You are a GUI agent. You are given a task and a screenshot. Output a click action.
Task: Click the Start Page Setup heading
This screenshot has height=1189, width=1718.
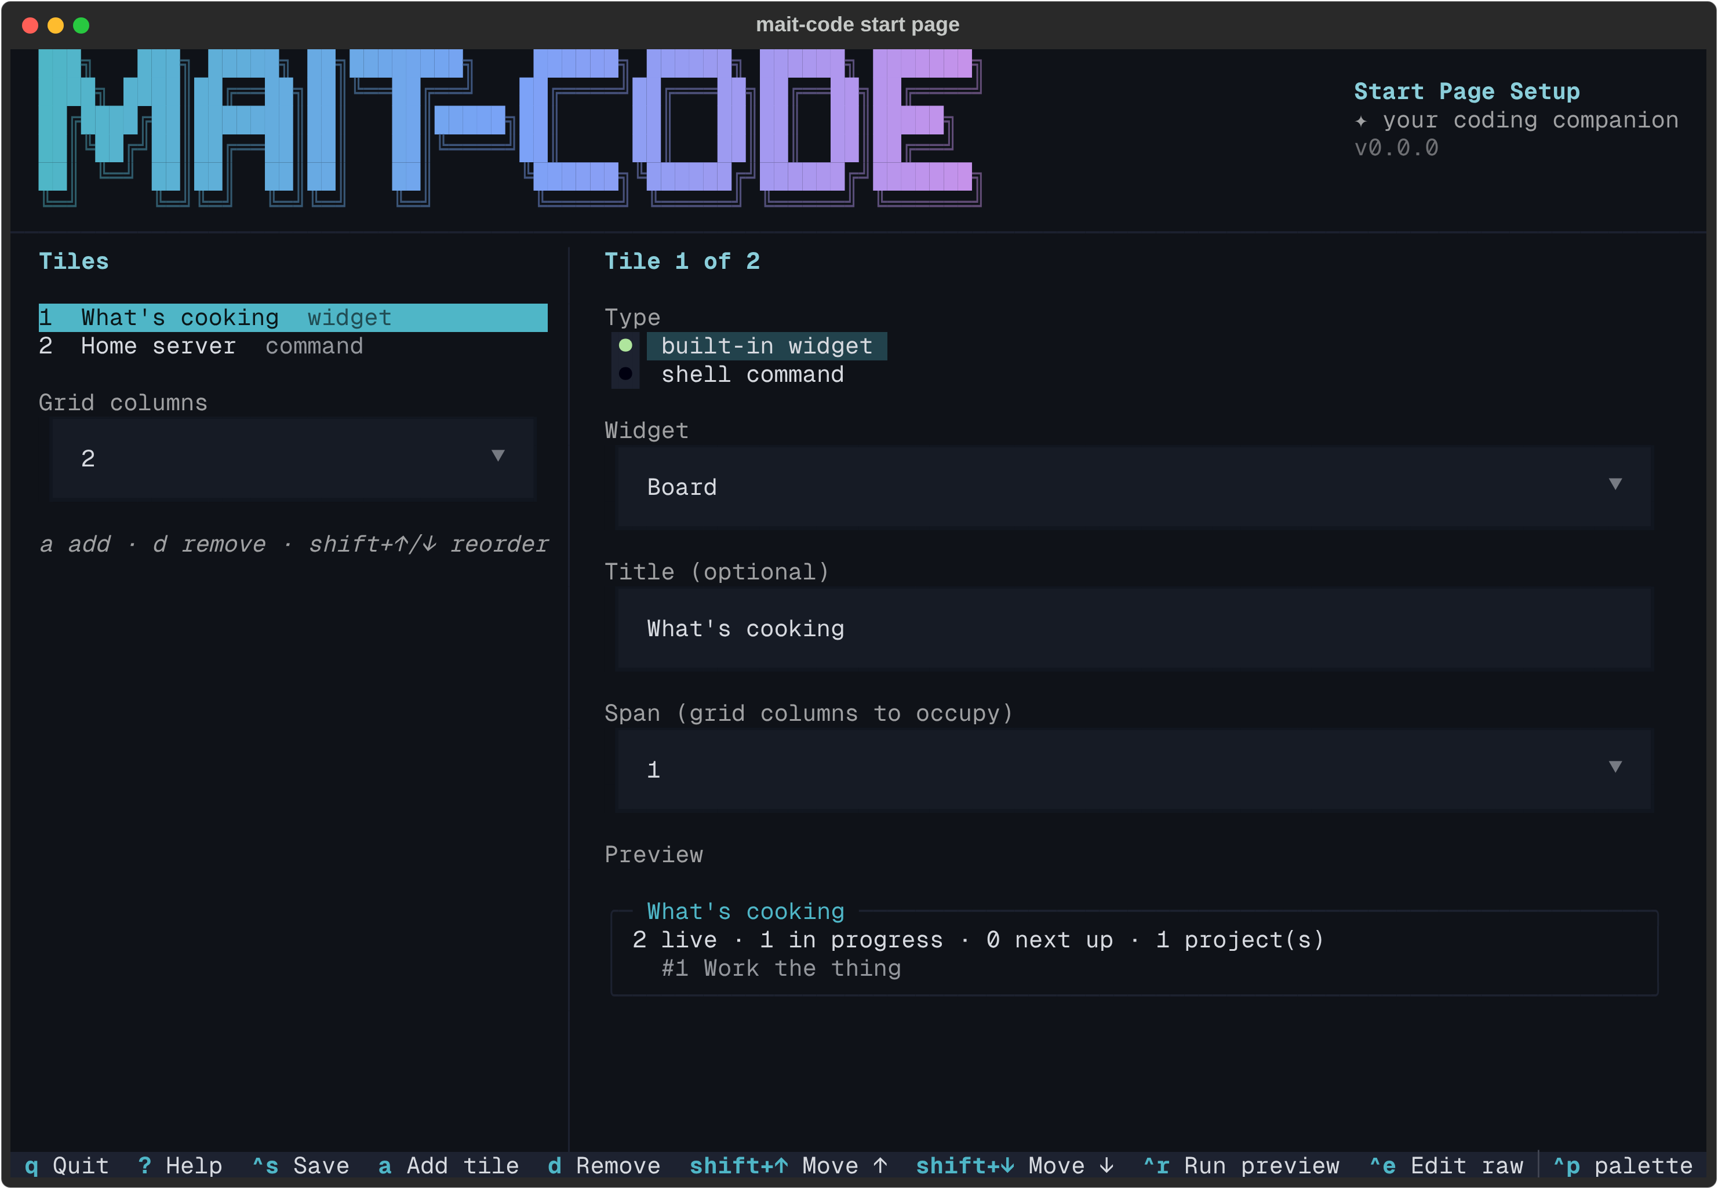(1466, 91)
